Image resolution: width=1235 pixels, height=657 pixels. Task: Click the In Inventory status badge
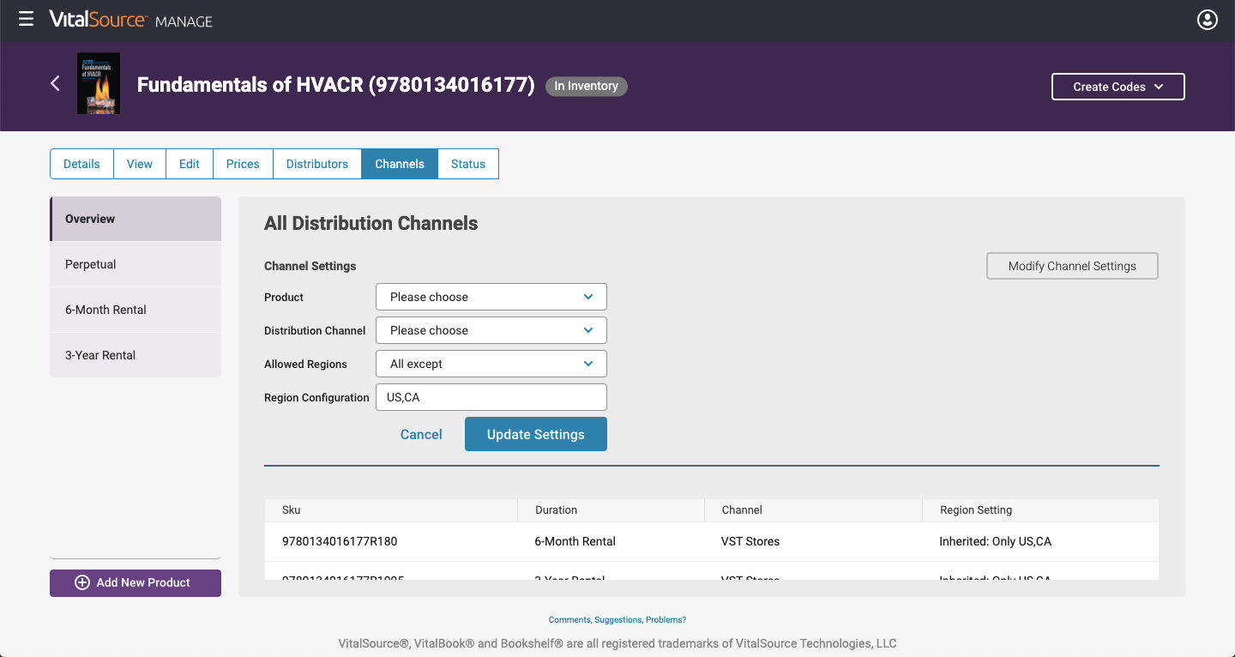click(587, 86)
